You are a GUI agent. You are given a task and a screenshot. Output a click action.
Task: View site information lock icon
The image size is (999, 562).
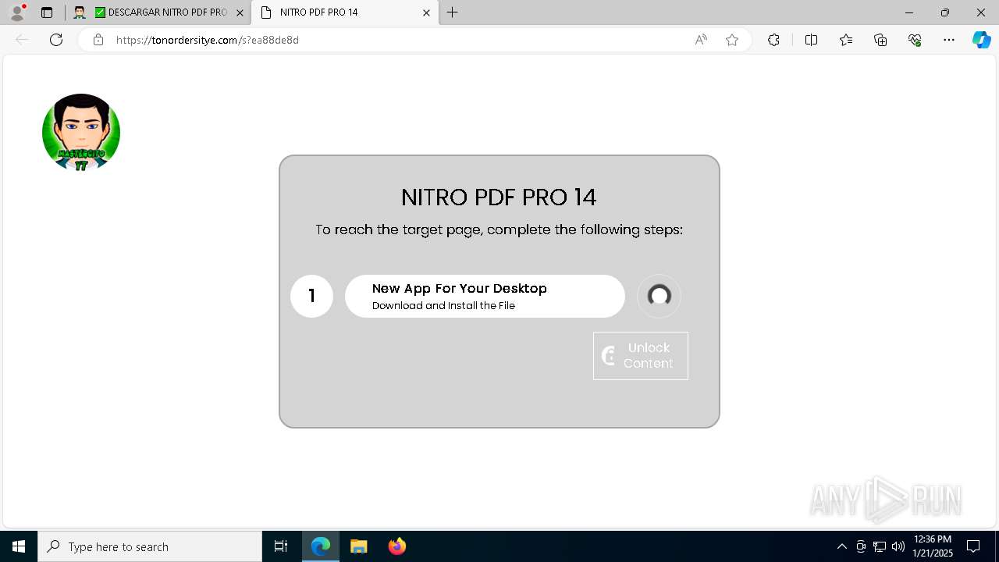tap(98, 40)
